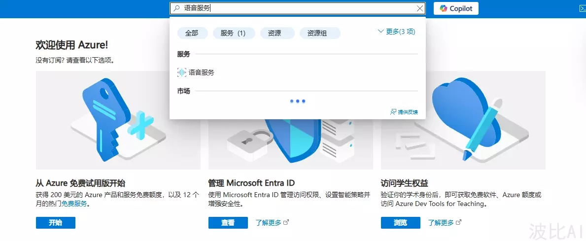Click the cloud and pencil student illustration

[463, 120]
